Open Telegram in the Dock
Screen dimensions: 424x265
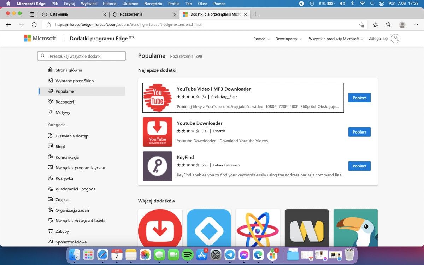click(x=230, y=254)
